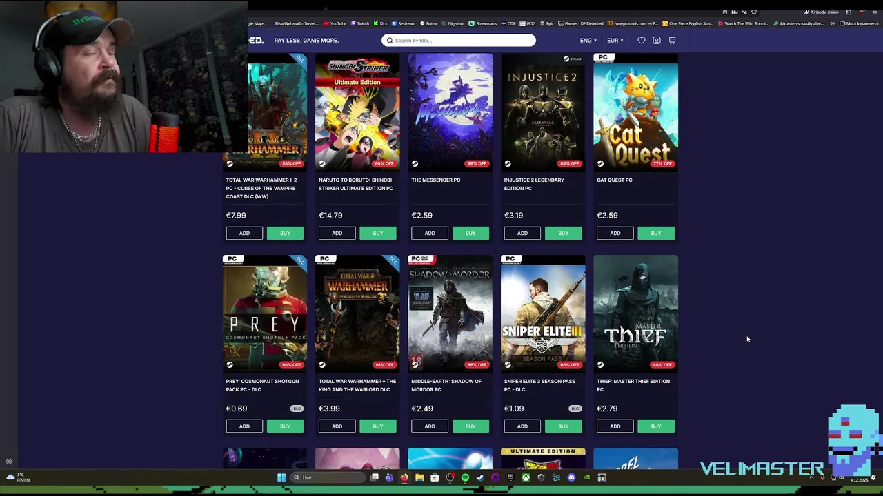The width and height of the screenshot is (883, 496).
Task: Open the YouTube bookmark
Action: (335, 23)
